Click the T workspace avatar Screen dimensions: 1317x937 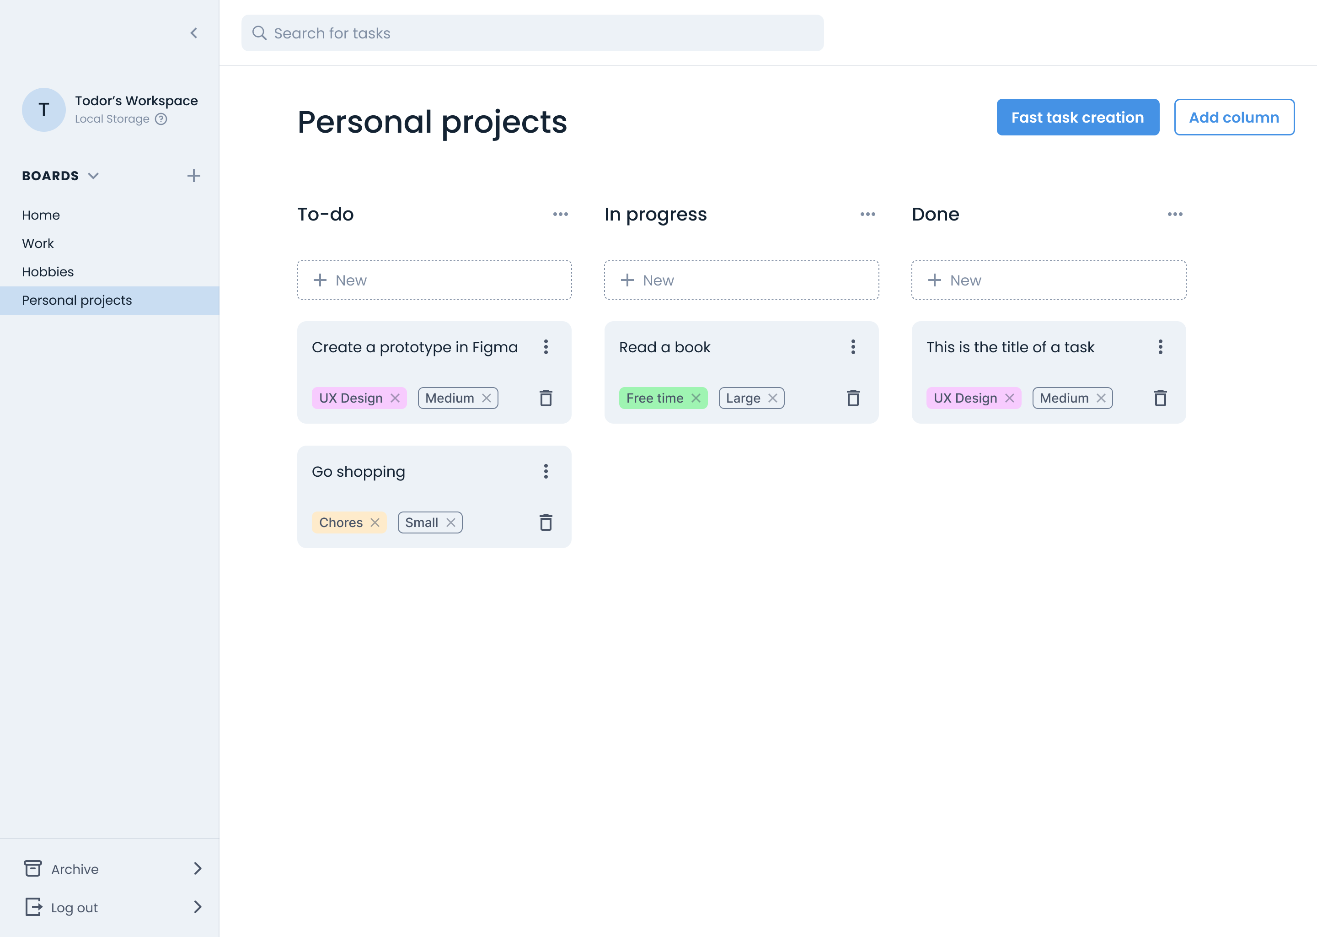pyautogui.click(x=44, y=110)
